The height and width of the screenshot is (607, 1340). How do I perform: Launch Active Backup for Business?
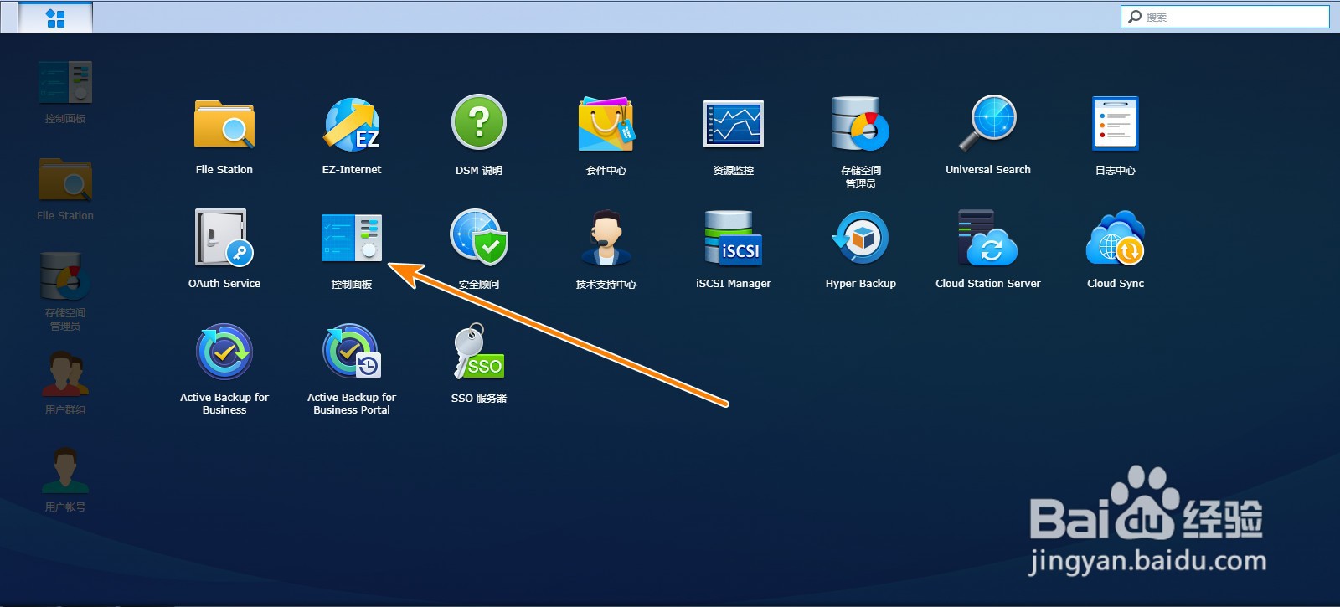pyautogui.click(x=224, y=352)
